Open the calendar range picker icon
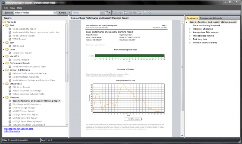242x144 pixels. click(106, 13)
